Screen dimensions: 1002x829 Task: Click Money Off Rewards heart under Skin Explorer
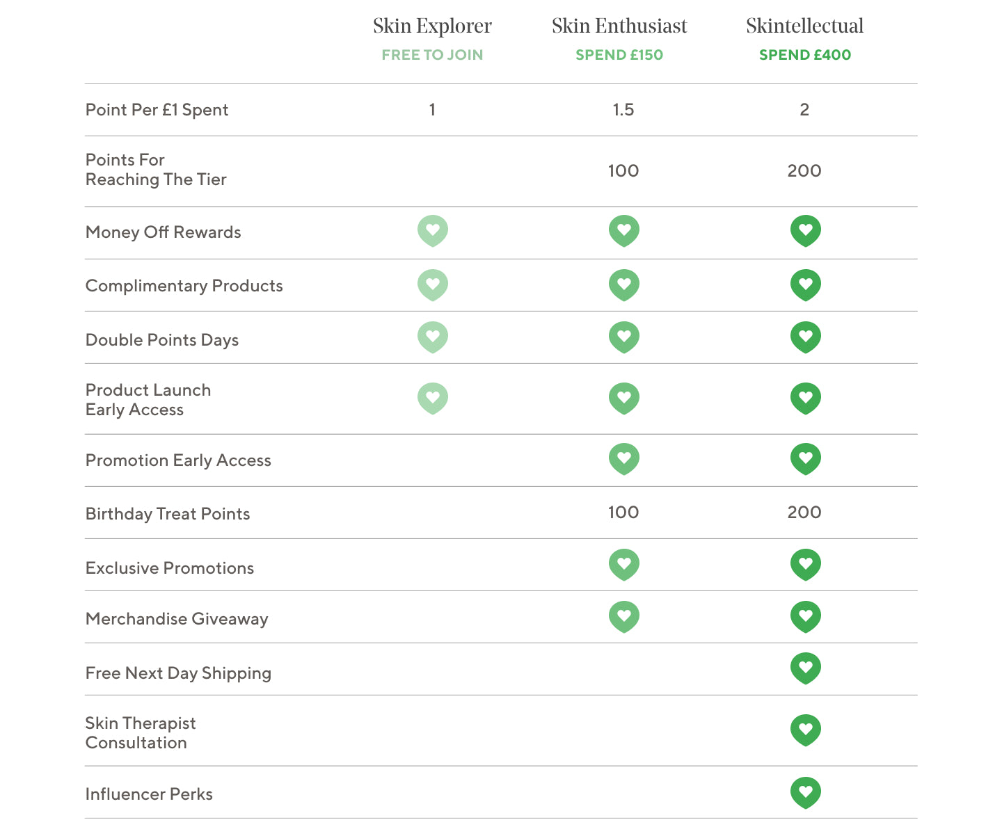point(433,231)
